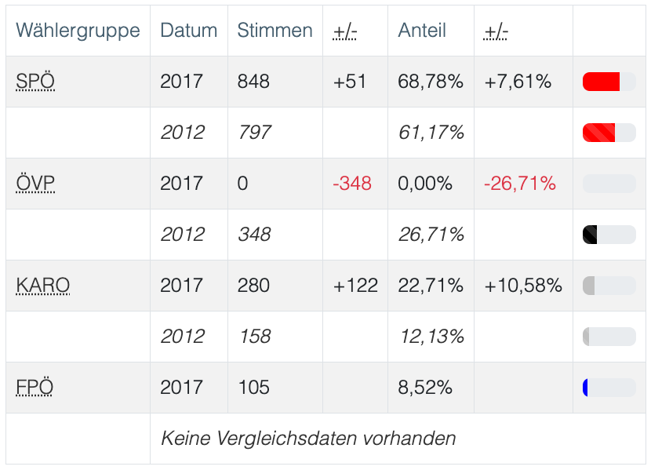Viewport: 651px width, 470px height.
Task: Click the Anteil column header
Action: click(422, 31)
